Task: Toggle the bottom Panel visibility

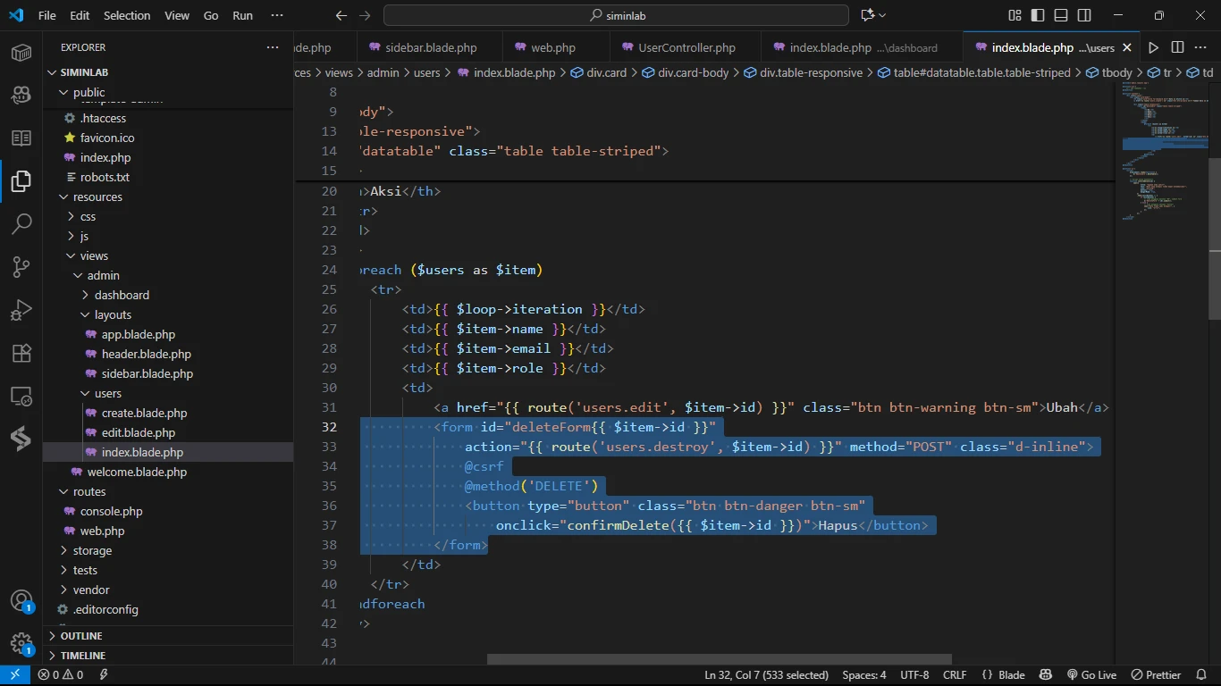Action: (x=1061, y=15)
